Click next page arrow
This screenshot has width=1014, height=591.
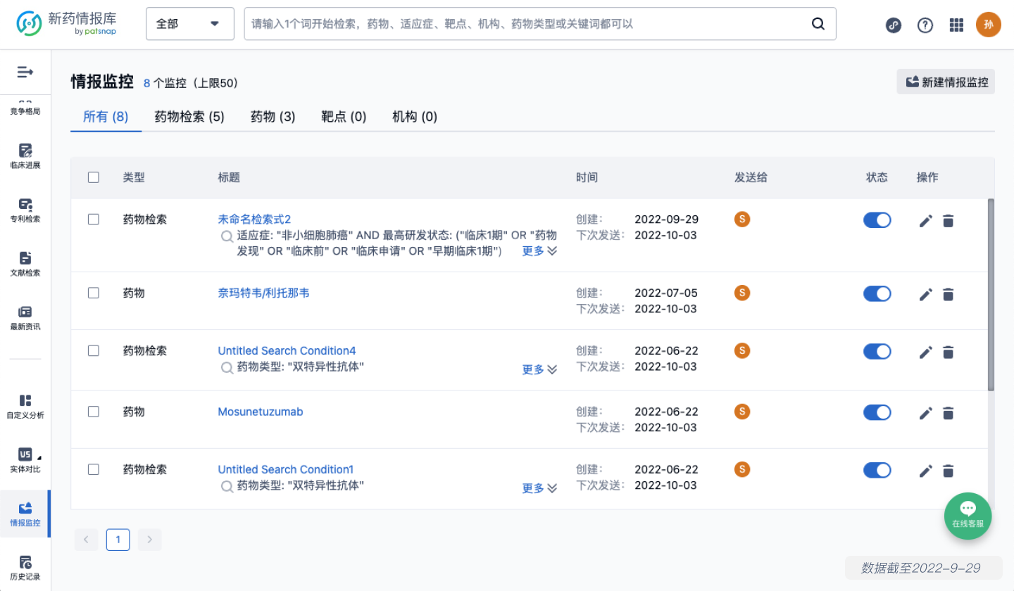149,540
